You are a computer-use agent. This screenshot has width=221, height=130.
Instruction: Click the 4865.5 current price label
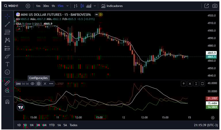pos(212,57)
